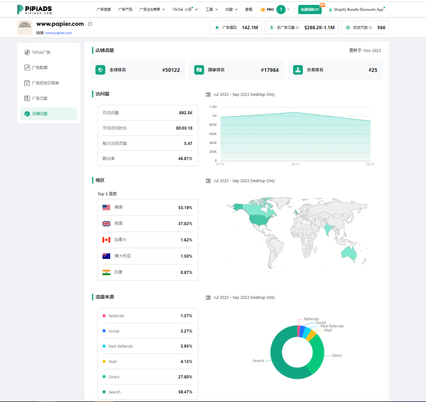Image resolution: width=426 pixels, height=402 pixels.
Task: Click the 37.02% value for 英国
Action: click(185, 224)
